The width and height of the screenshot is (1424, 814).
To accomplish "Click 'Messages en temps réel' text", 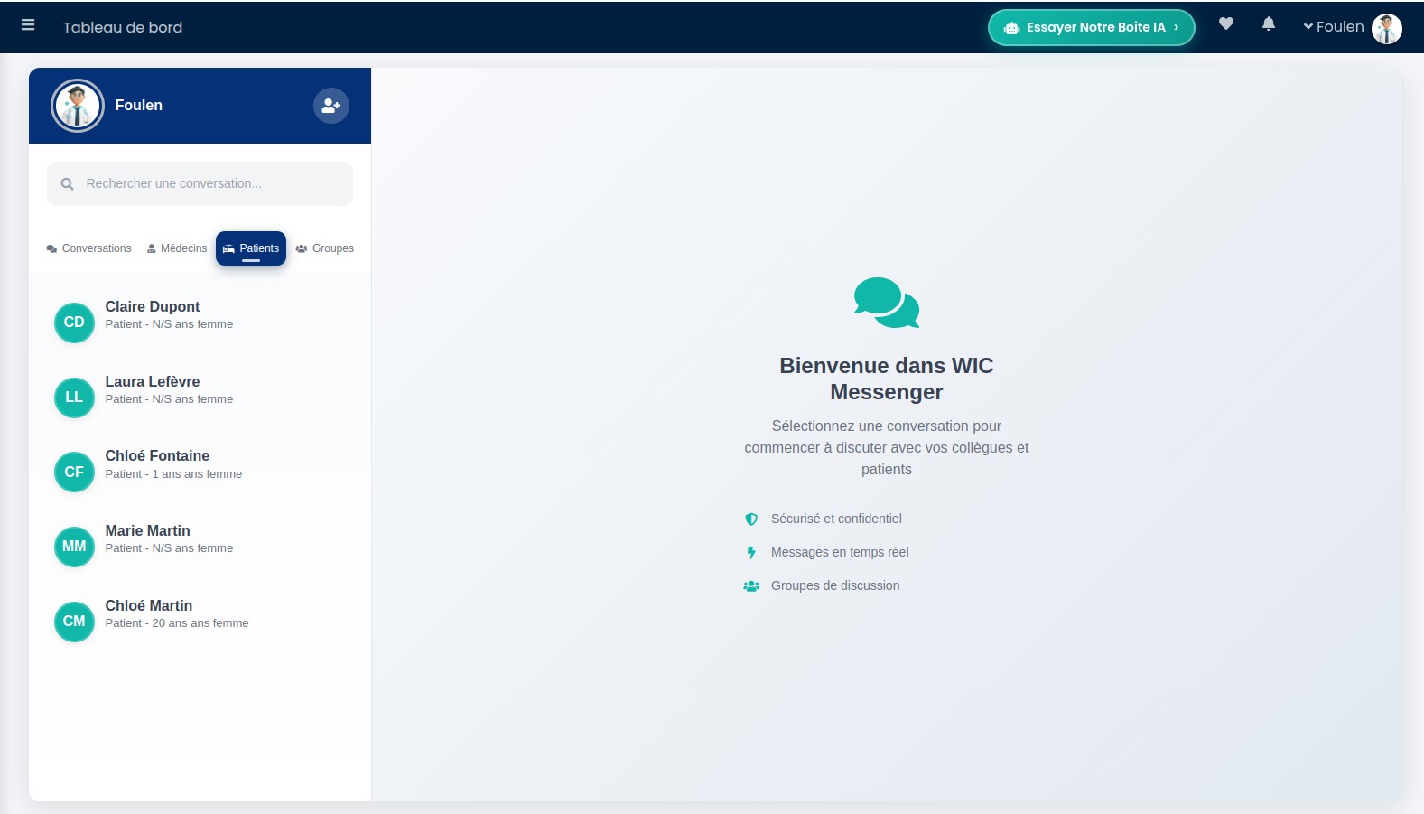I will click(x=840, y=552).
